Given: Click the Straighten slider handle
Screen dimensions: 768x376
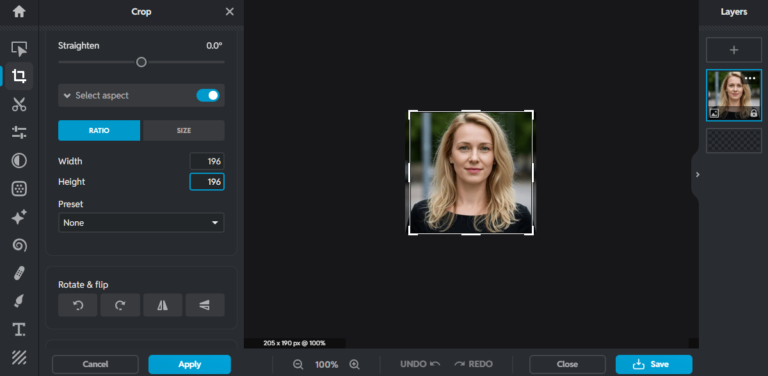Looking at the screenshot, I should click(x=141, y=62).
